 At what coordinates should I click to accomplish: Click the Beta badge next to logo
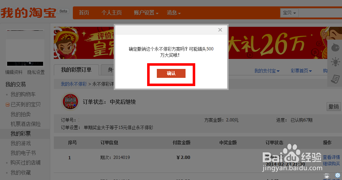[63, 11]
